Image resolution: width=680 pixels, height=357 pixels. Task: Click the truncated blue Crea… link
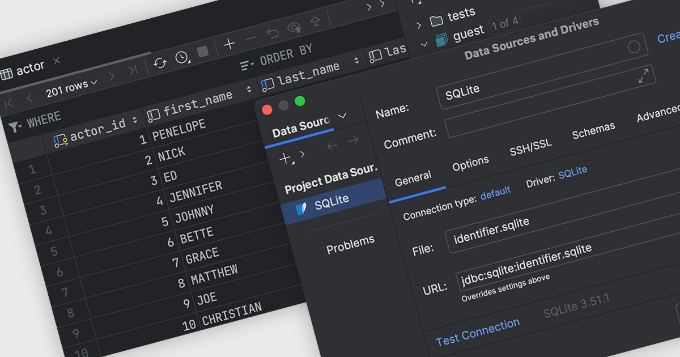[x=669, y=37]
